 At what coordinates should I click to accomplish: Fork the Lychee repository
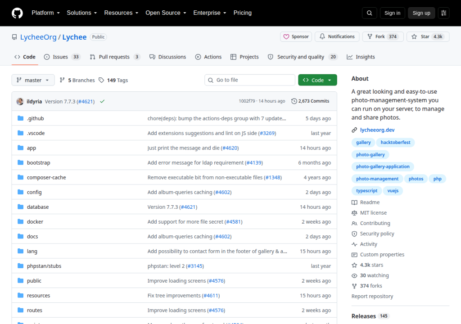point(383,37)
